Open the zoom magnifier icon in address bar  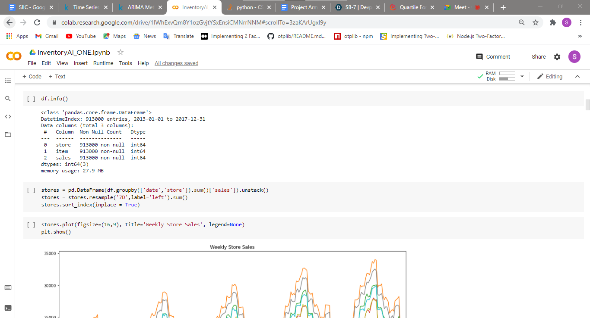pos(522,22)
